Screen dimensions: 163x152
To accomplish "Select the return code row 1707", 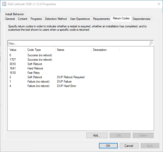I will click(x=81, y=60).
